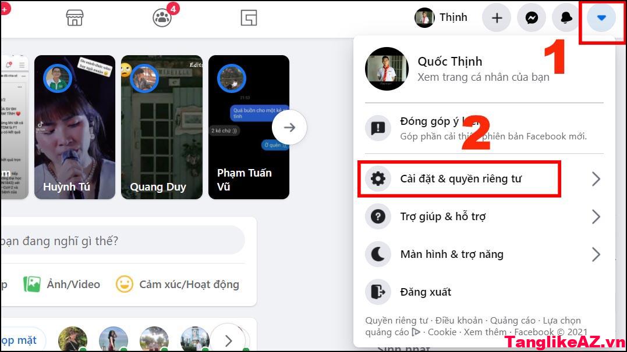
Task: Open the Groups icon with notification badge
Action: point(162,17)
